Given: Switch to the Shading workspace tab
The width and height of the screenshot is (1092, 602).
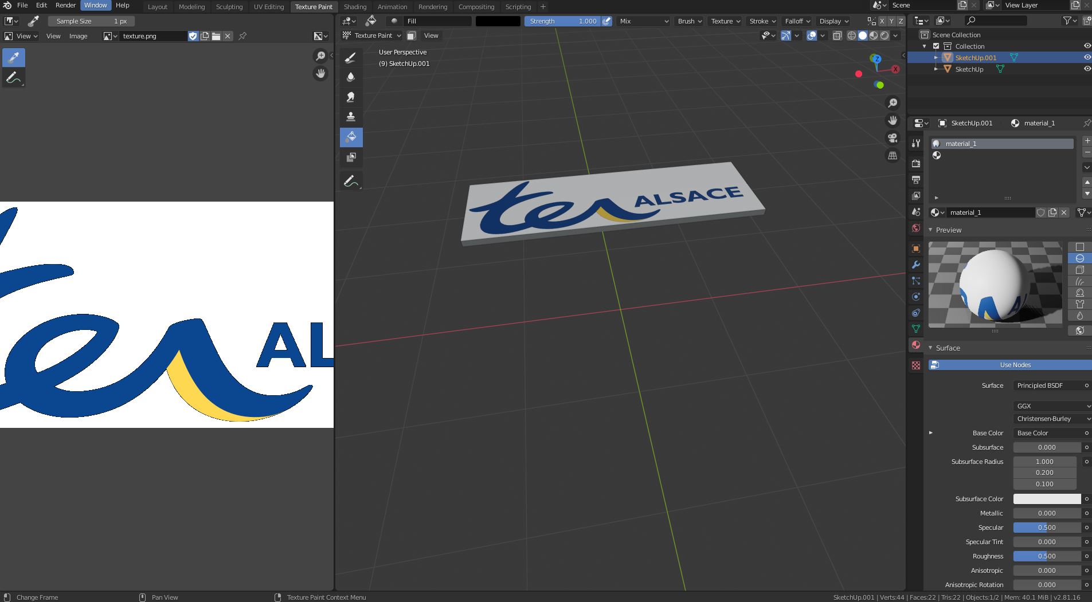Looking at the screenshot, I should [x=355, y=7].
